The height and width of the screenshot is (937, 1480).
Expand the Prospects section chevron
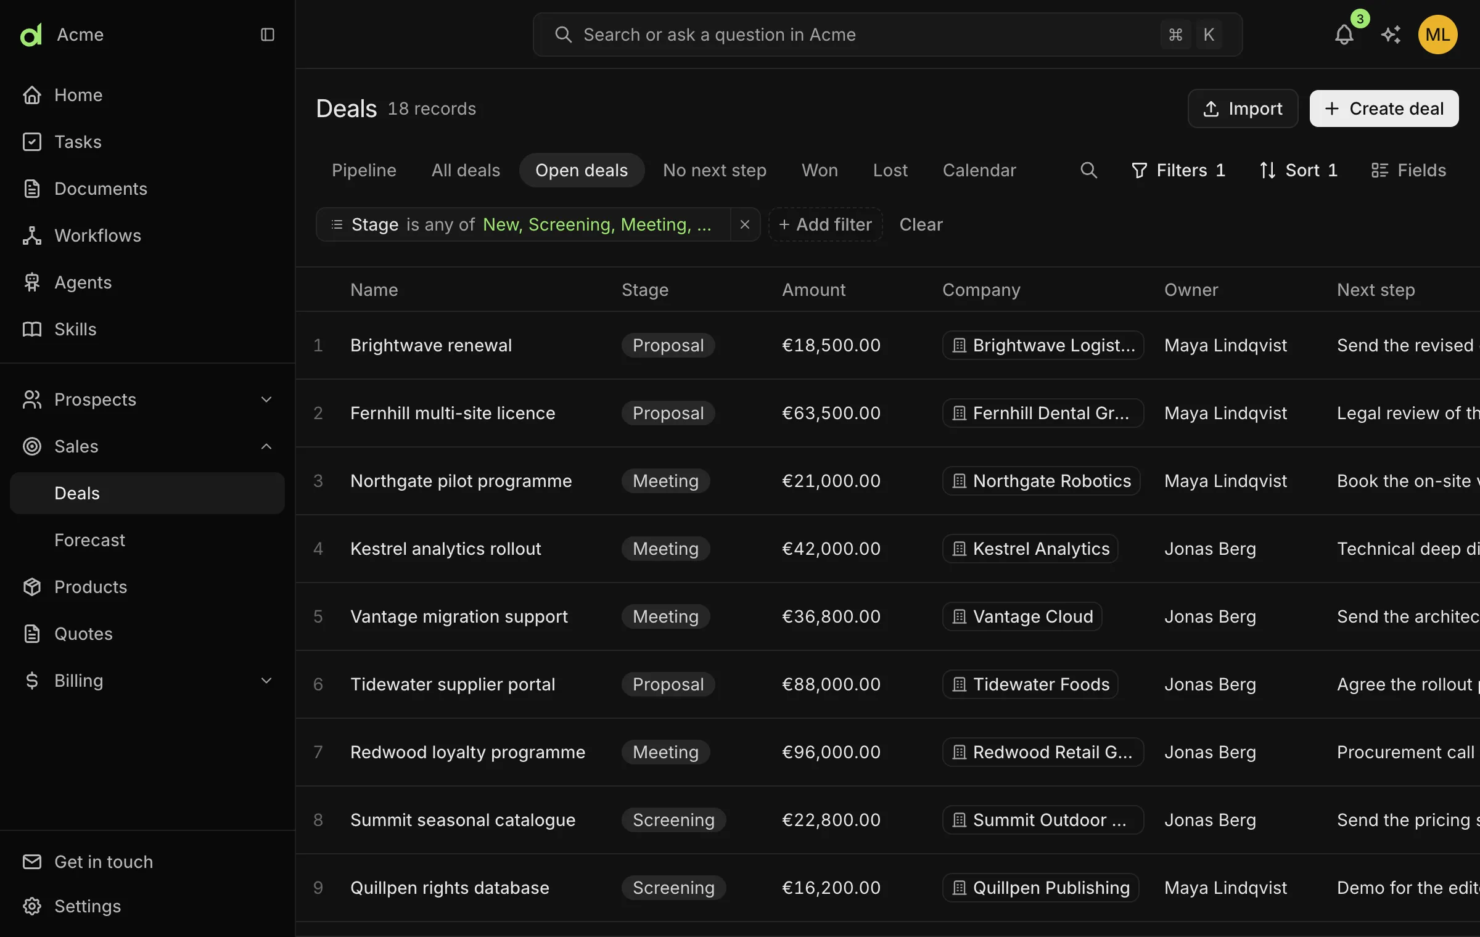(x=266, y=399)
